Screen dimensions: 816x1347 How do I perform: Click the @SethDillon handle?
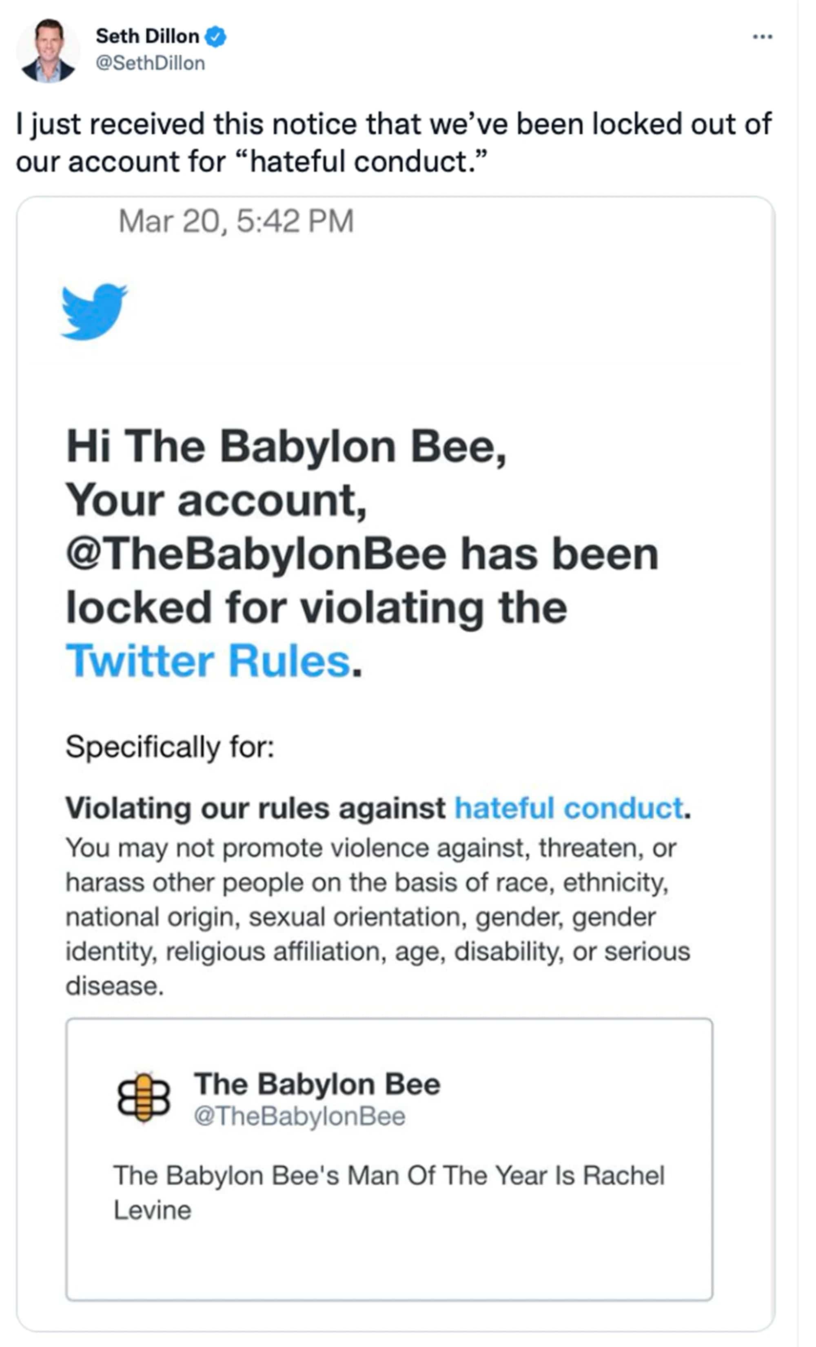151,63
